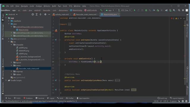Unfold the collapsed onCreateOptionsMenu body

point(117,81)
